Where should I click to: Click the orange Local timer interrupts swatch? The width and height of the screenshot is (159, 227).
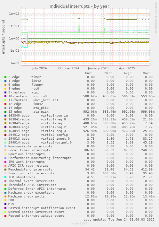tap(5, 150)
